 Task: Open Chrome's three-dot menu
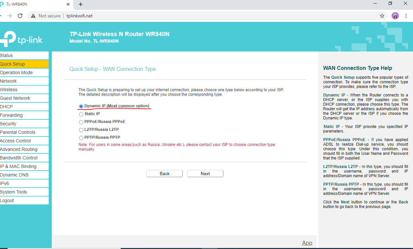(406, 16)
